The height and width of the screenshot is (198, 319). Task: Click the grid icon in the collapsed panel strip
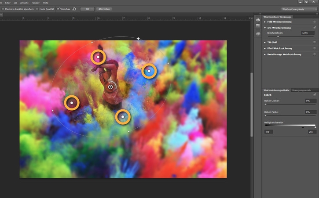258,26
